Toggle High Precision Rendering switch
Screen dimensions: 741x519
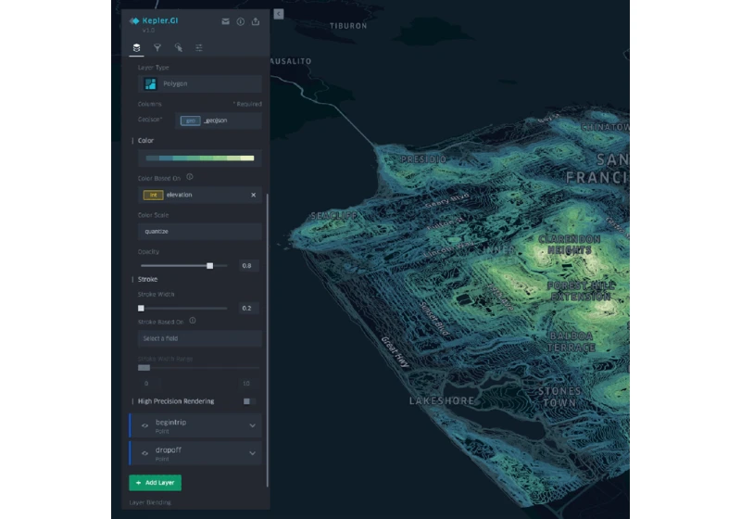(249, 401)
